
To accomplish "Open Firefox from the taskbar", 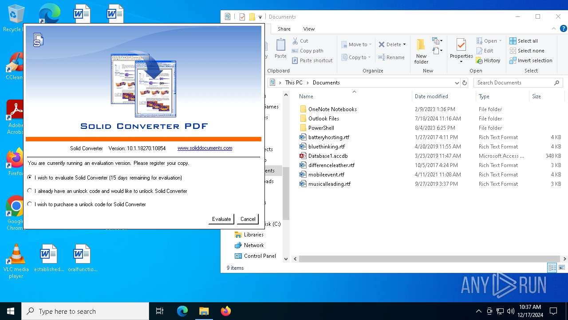I will pyautogui.click(x=226, y=311).
